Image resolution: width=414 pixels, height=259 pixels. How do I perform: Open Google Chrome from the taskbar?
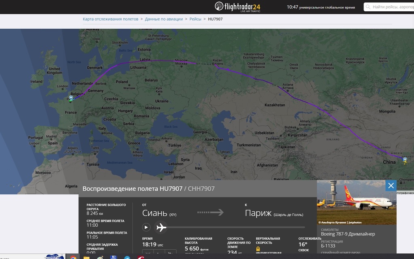(73, 257)
